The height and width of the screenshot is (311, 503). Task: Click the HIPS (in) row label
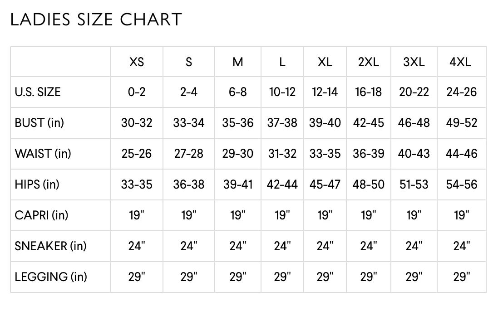pos(37,185)
